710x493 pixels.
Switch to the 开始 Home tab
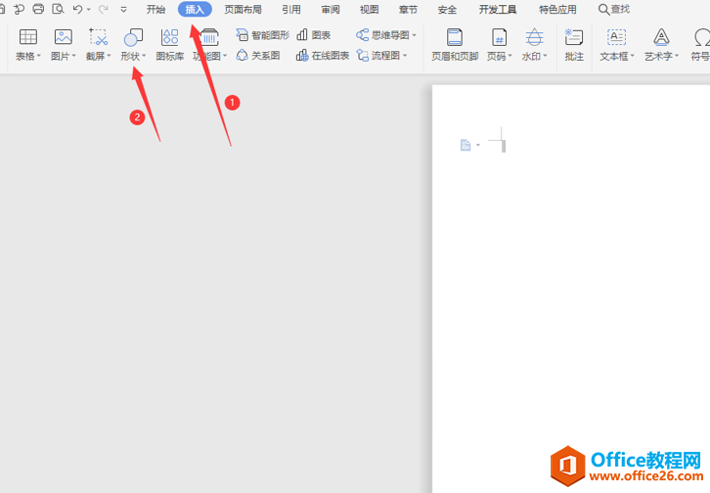155,10
